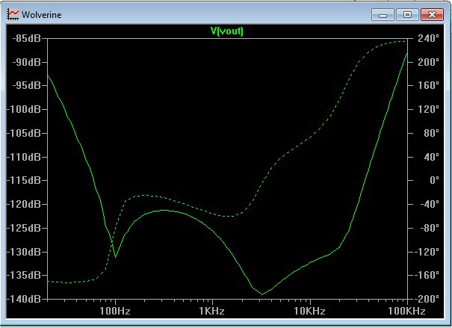Click the -120dB magnitude axis label
The image size is (452, 328).
point(24,204)
